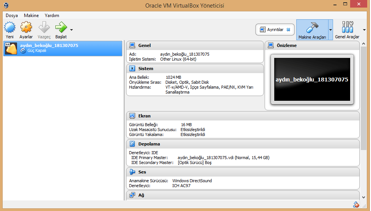Click the scrollbar up arrow
371x211 pixels.
click(x=364, y=44)
